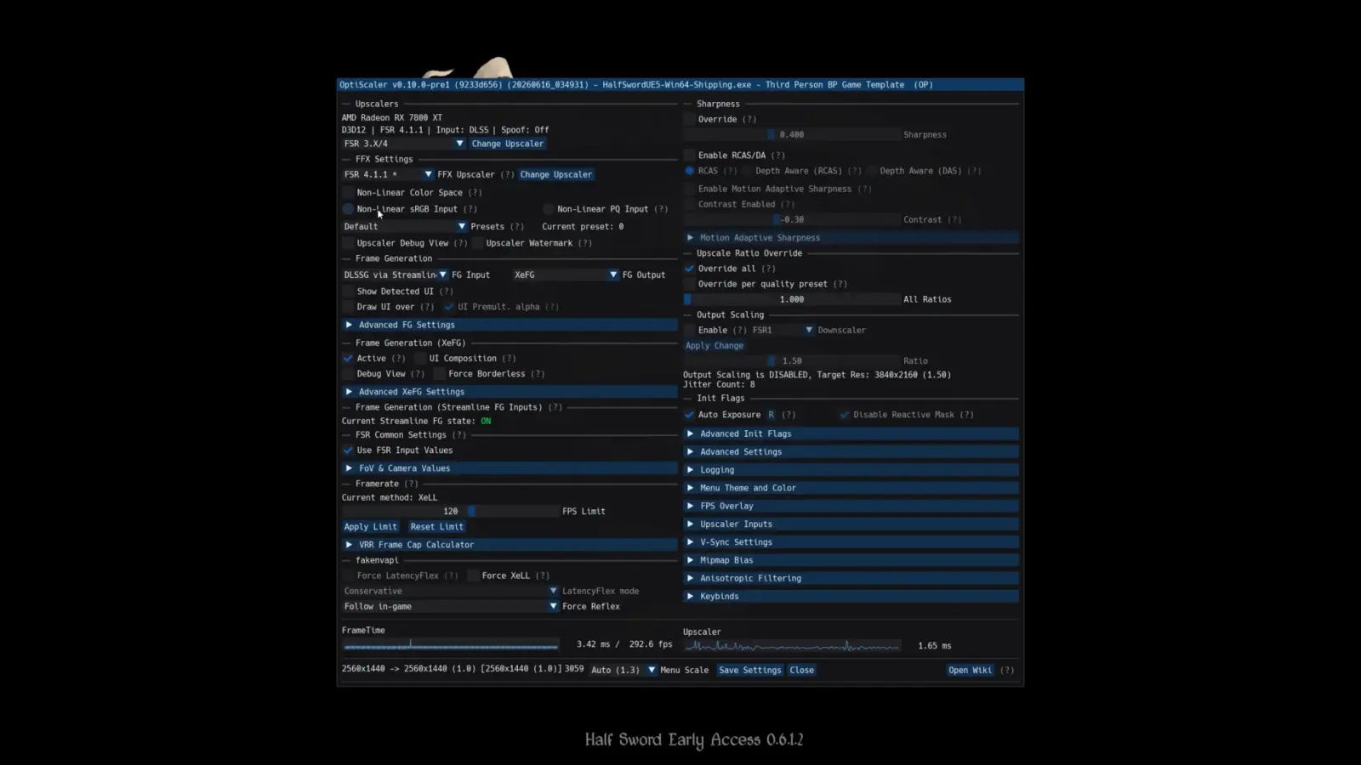1361x765 pixels.
Task: Enable Upscaler Watermark checkbox
Action: [x=477, y=243]
